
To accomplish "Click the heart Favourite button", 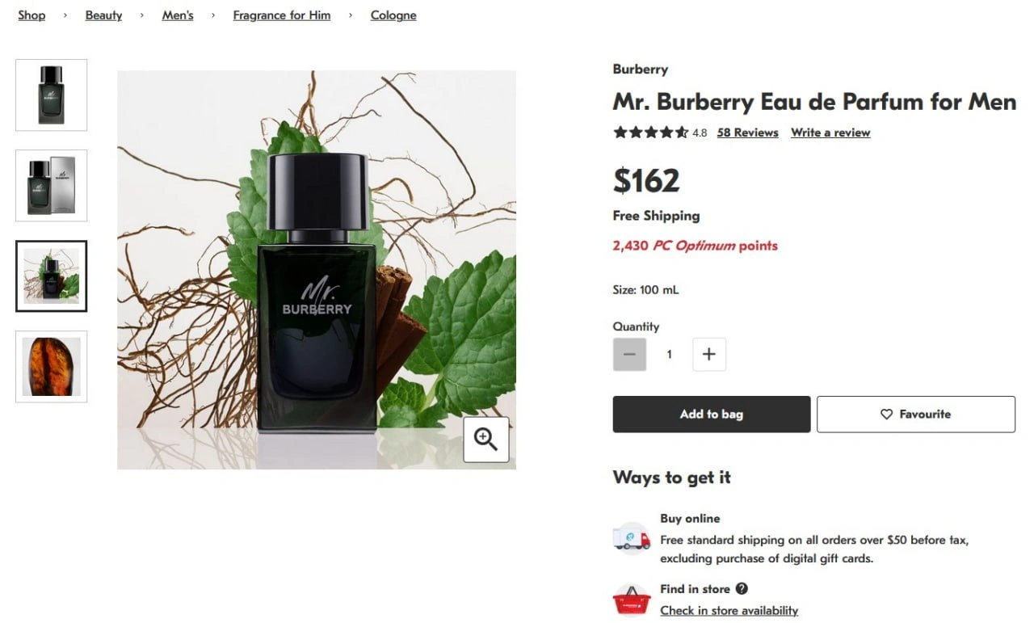I will click(x=915, y=414).
